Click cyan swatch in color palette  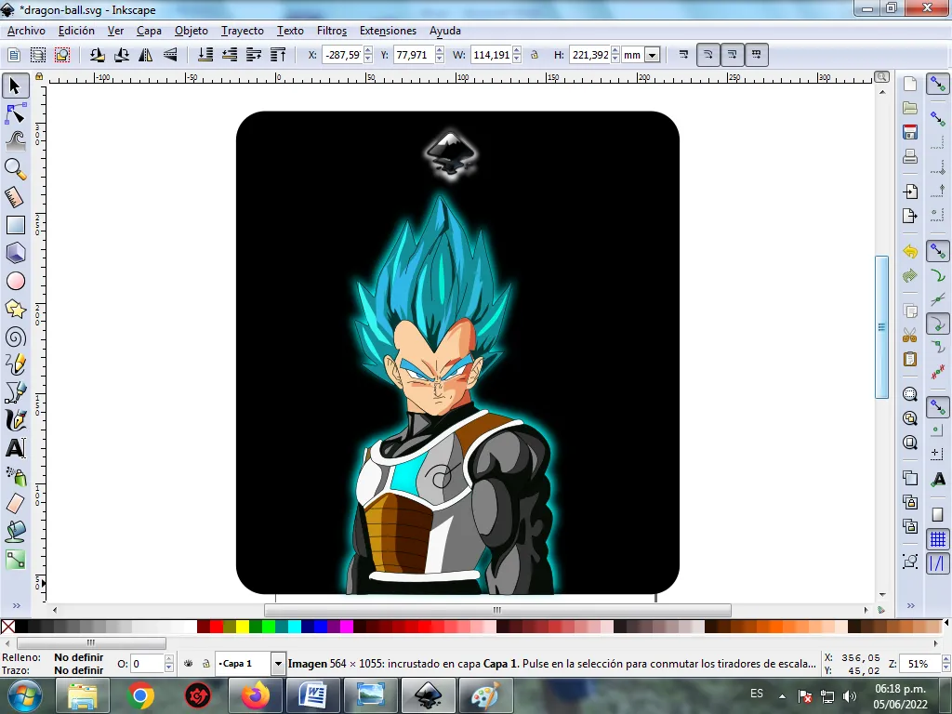point(295,627)
